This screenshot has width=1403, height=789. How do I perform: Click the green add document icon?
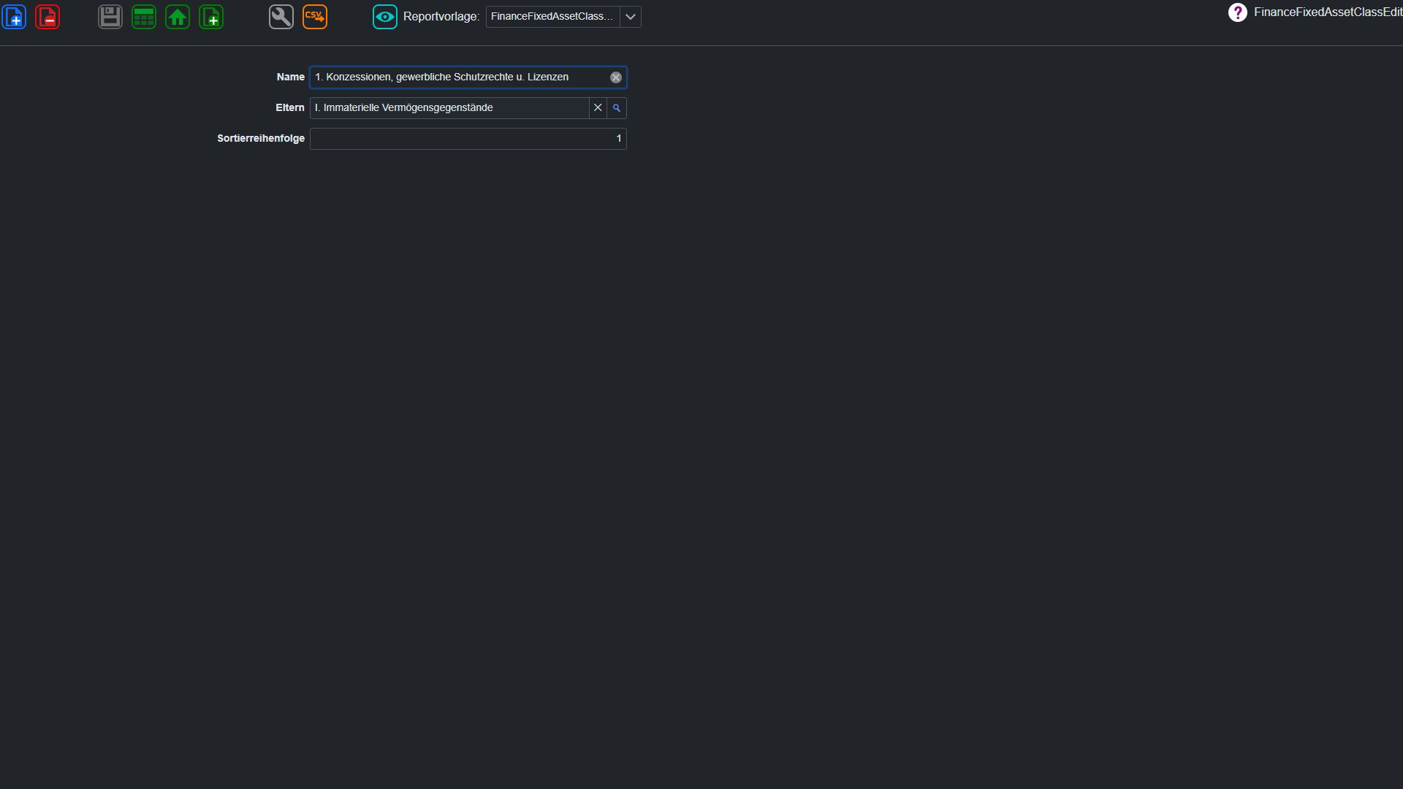[211, 17]
